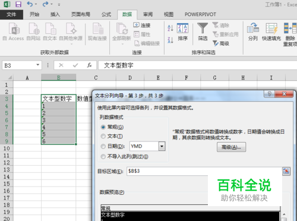Click cell B9 containing 6
This screenshot has height=221, width=297.
tap(59, 141)
